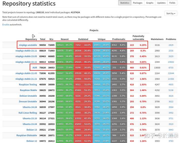Click the Problematic column header
Screen dimensions: 183x143
click(x=119, y=39)
